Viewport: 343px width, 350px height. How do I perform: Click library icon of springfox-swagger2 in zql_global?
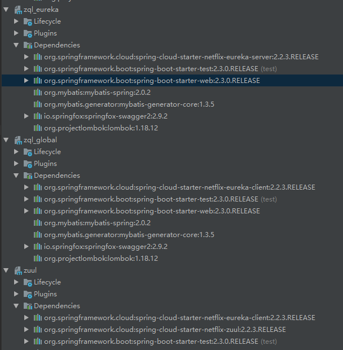point(38,247)
